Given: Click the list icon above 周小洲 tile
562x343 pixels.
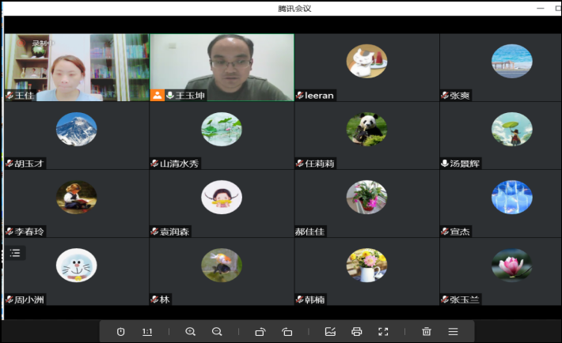Looking at the screenshot, I should tap(16, 253).
